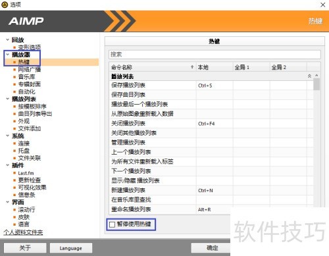Open the 语言 settings page
This screenshot has width=329, height=256.
coord(24,224)
